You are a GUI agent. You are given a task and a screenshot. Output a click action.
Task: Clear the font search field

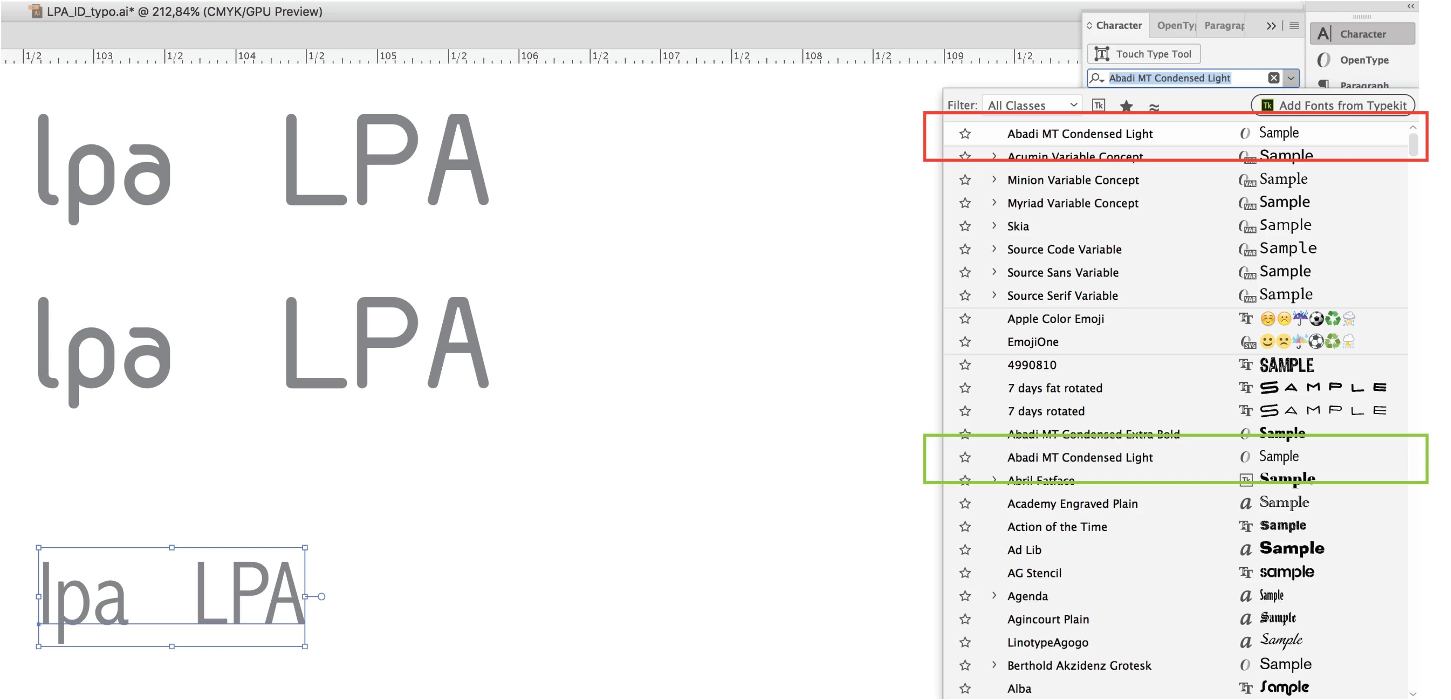pyautogui.click(x=1273, y=78)
